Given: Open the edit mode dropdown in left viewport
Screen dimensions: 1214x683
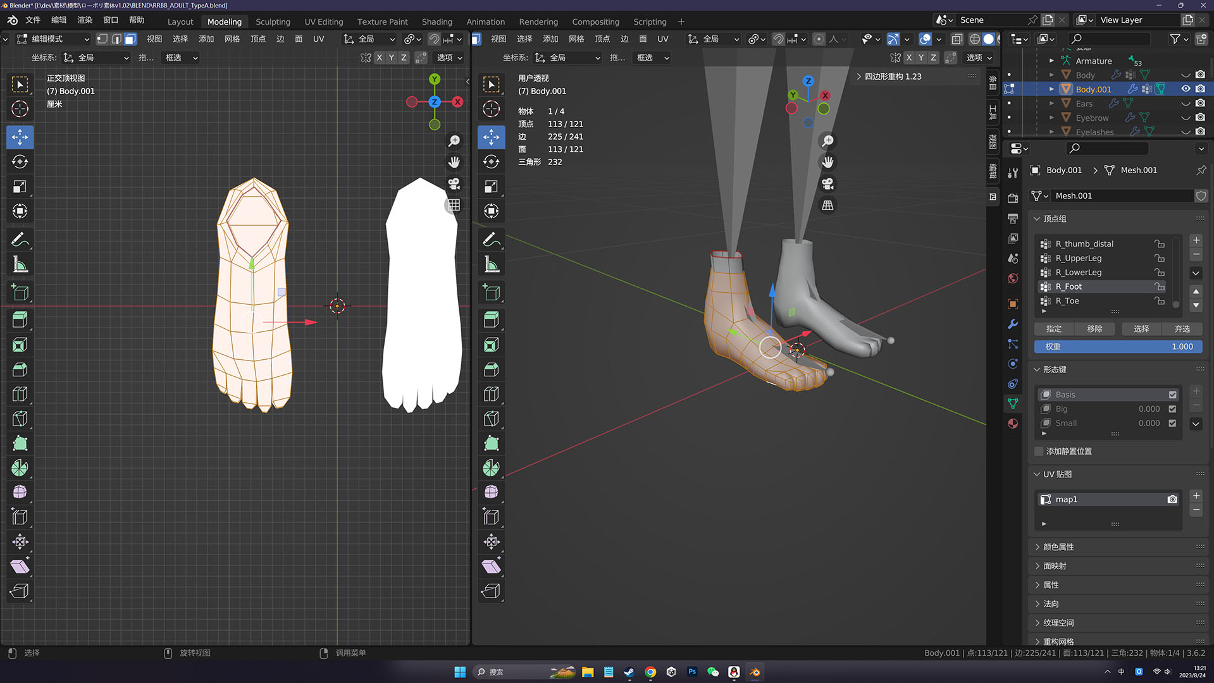Looking at the screenshot, I should tap(53, 39).
